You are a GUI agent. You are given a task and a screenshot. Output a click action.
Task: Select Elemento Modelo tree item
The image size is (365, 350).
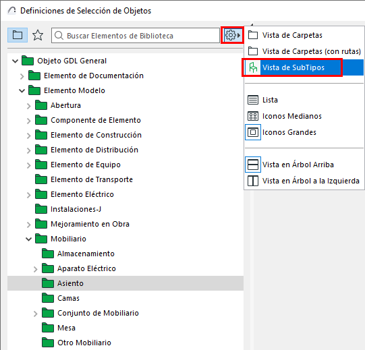tap(74, 90)
